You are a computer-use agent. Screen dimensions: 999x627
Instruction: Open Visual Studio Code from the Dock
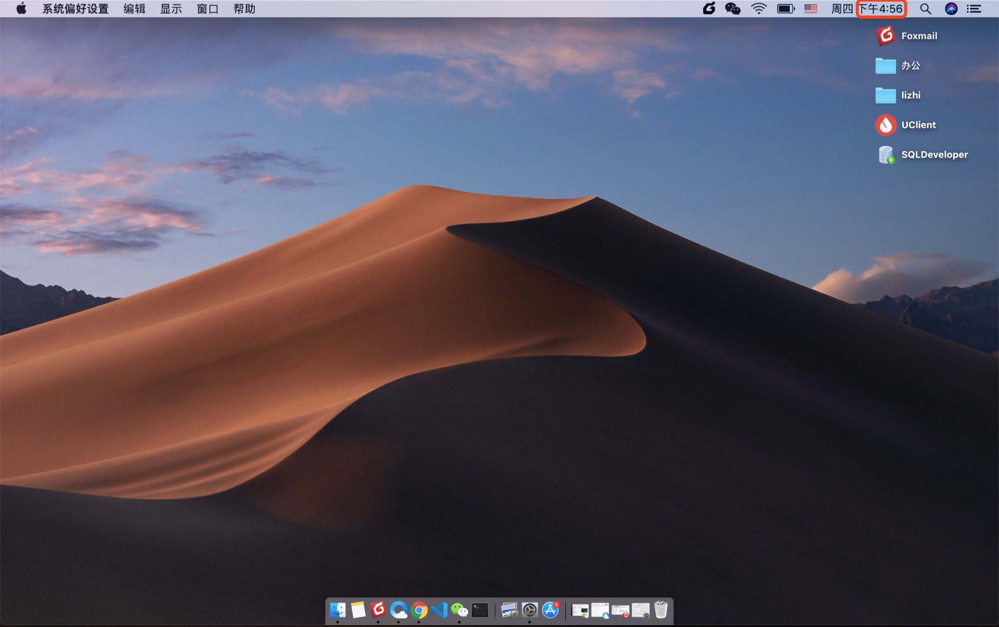pos(439,610)
